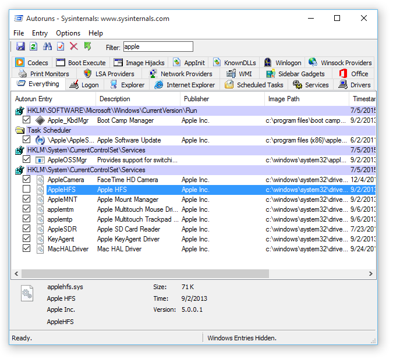Switch to the Services tab
The width and height of the screenshot is (393, 363).
pyautogui.click(x=311, y=85)
